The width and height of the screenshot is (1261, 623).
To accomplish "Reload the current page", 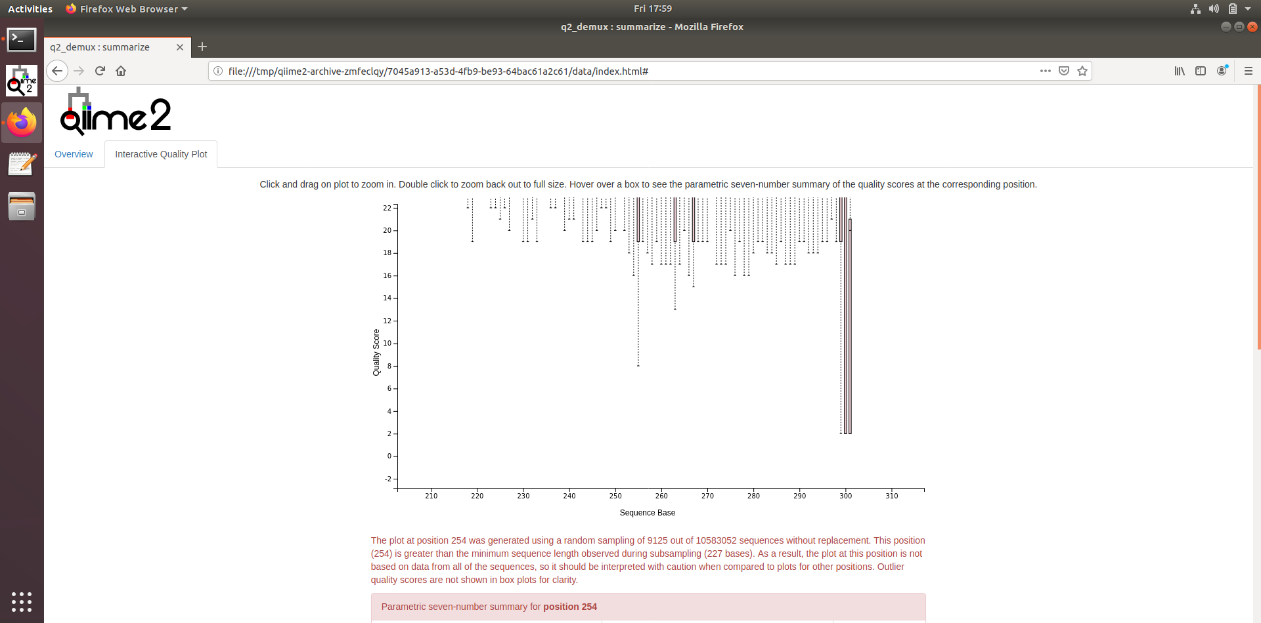I will pyautogui.click(x=100, y=71).
